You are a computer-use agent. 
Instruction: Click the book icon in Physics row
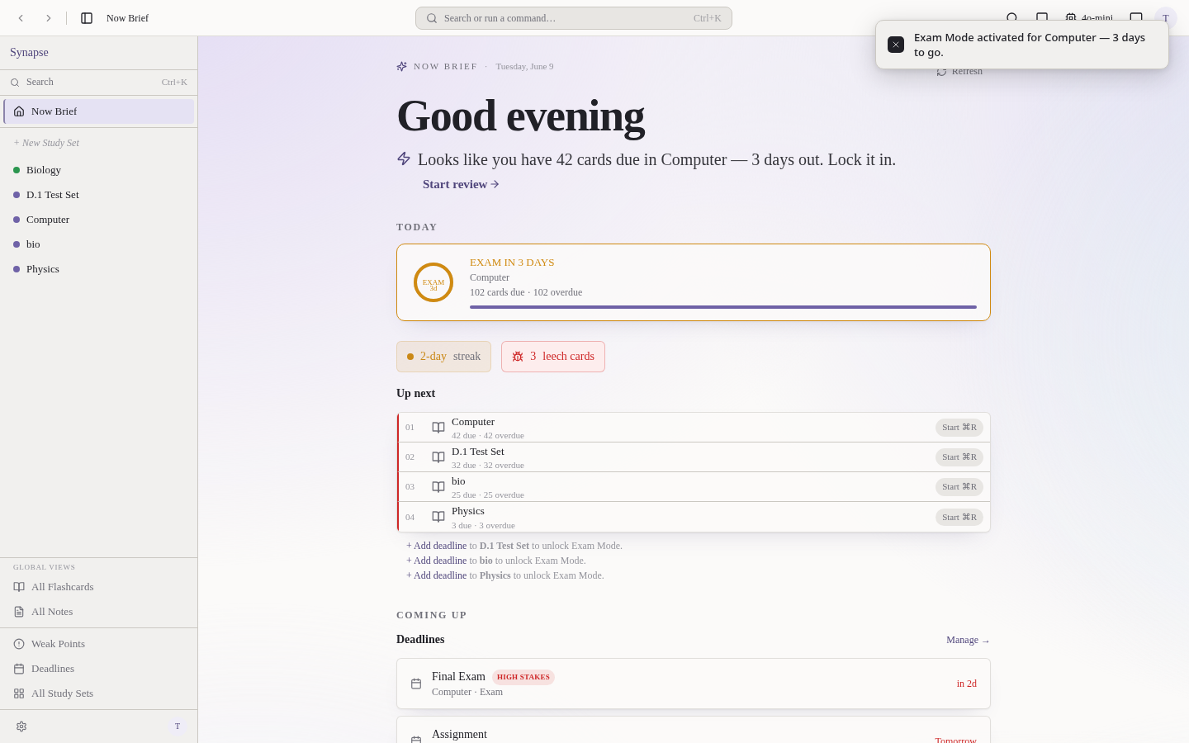(x=438, y=517)
